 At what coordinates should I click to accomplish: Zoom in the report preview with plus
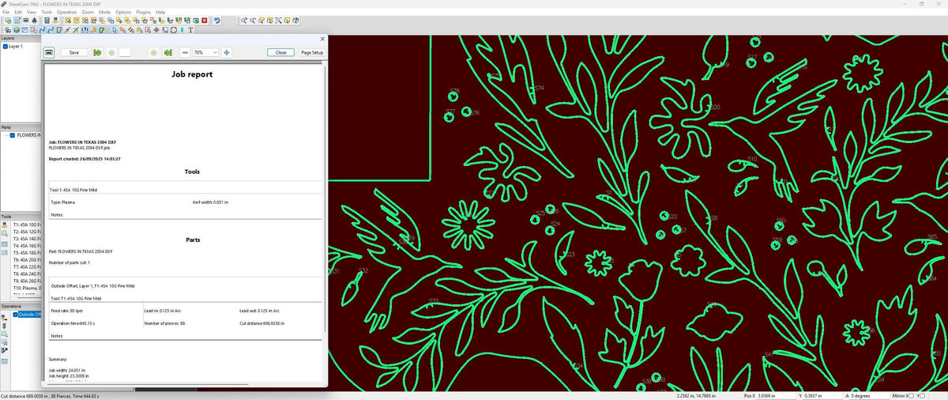(227, 52)
